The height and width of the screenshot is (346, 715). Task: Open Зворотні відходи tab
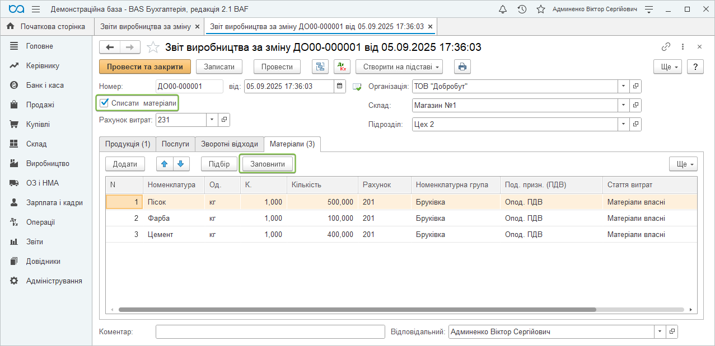tap(230, 144)
